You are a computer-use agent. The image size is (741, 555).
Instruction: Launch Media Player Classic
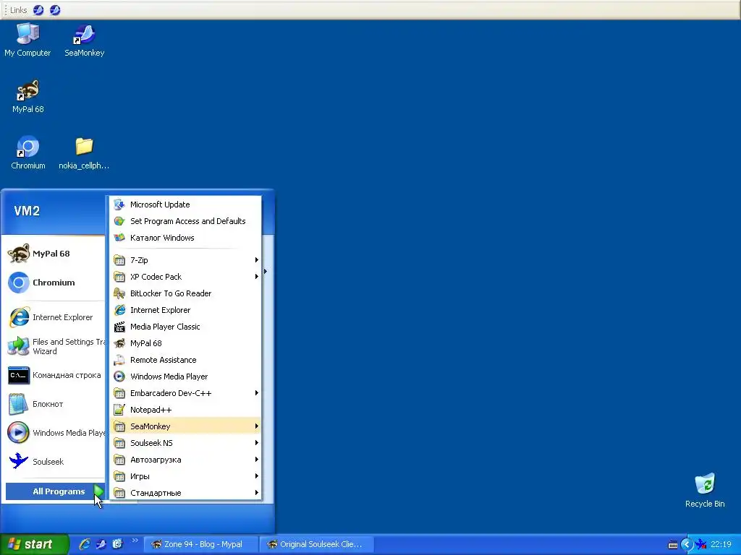coord(186,327)
